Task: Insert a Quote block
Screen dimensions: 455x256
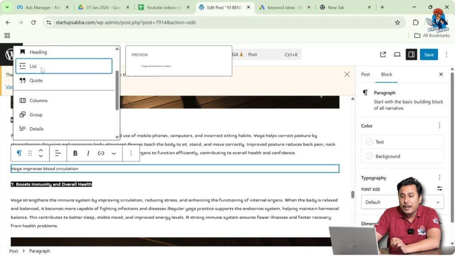Action: 36,80
